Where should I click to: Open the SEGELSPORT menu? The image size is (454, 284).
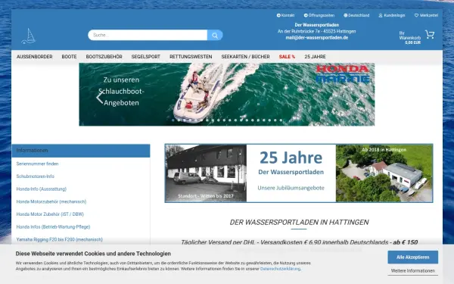click(x=145, y=57)
